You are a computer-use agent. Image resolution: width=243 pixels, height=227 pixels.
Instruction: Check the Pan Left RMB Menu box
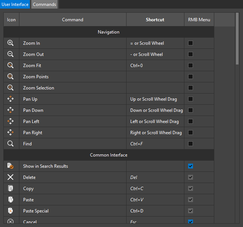[190, 121]
